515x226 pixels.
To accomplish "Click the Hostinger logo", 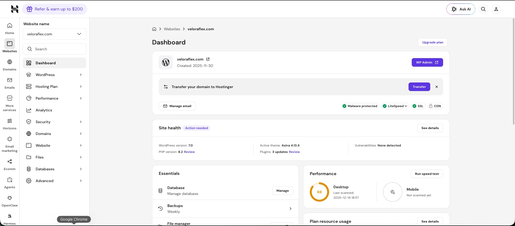I will click(14, 9).
